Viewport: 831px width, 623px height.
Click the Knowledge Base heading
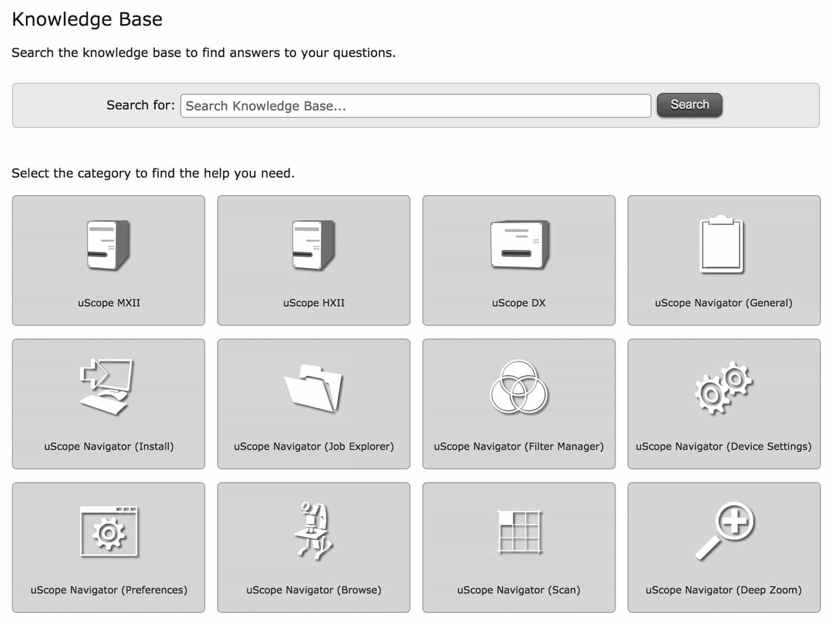87,19
